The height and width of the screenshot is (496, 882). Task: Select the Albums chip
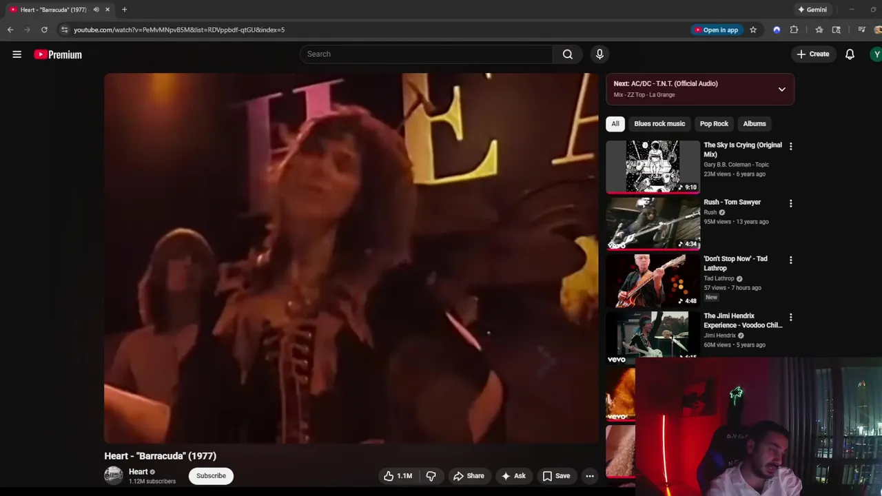point(755,123)
